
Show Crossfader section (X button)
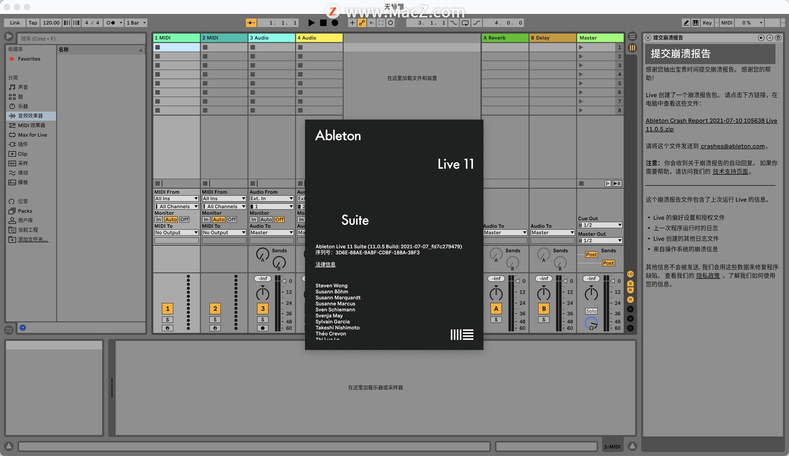coord(630,319)
